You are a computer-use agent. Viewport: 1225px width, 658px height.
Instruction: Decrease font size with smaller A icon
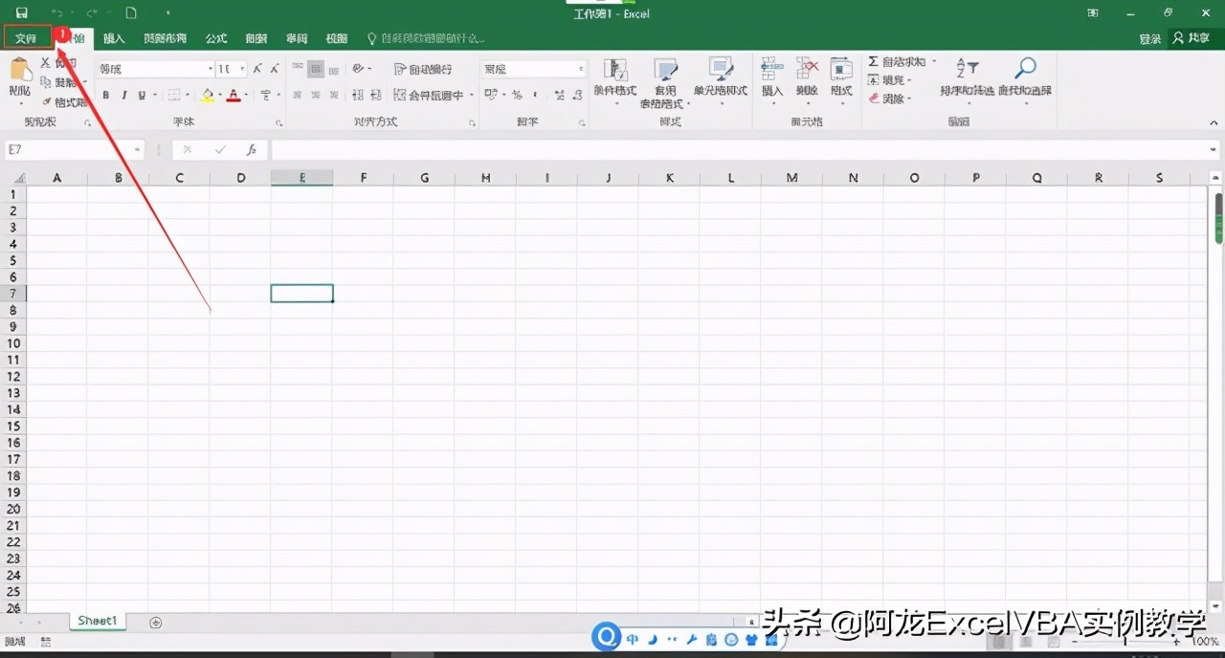(x=274, y=69)
